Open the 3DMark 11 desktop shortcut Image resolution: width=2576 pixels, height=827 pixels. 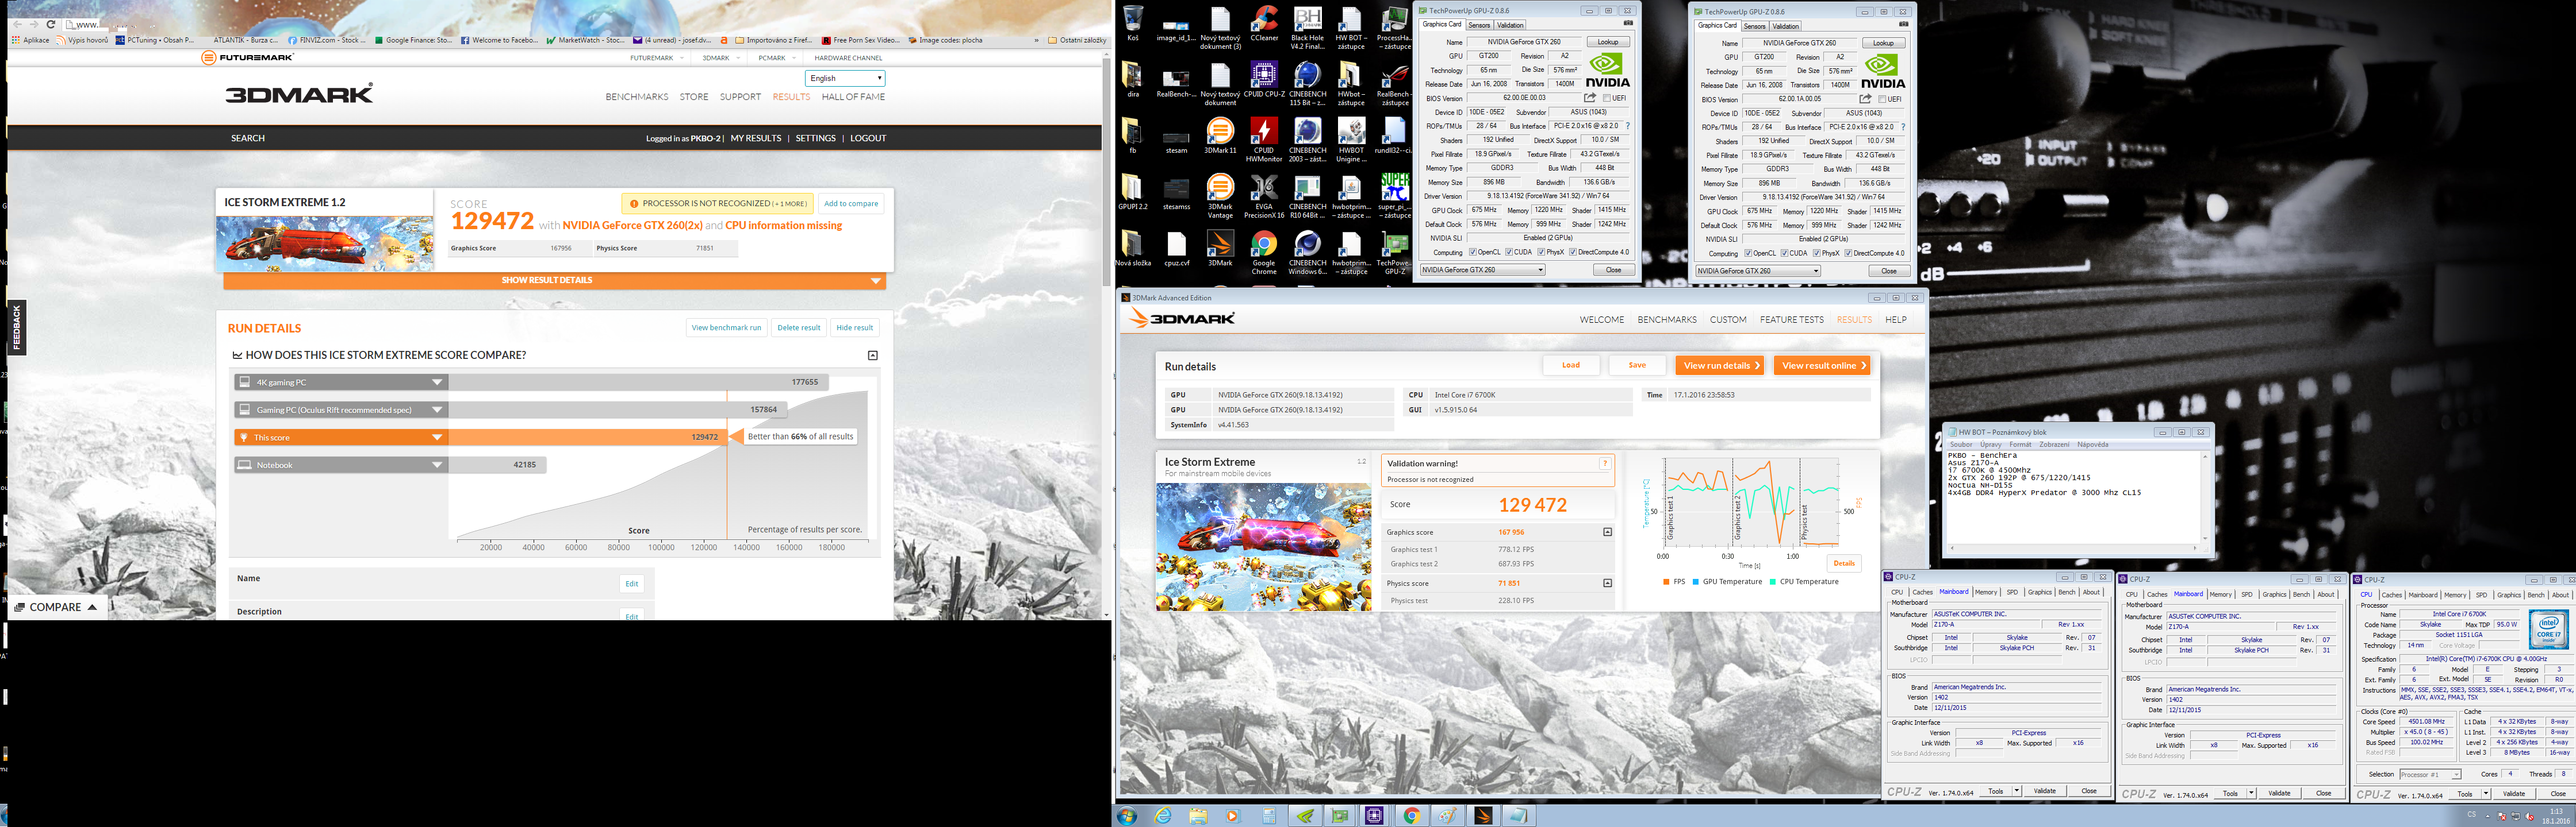[1220, 135]
